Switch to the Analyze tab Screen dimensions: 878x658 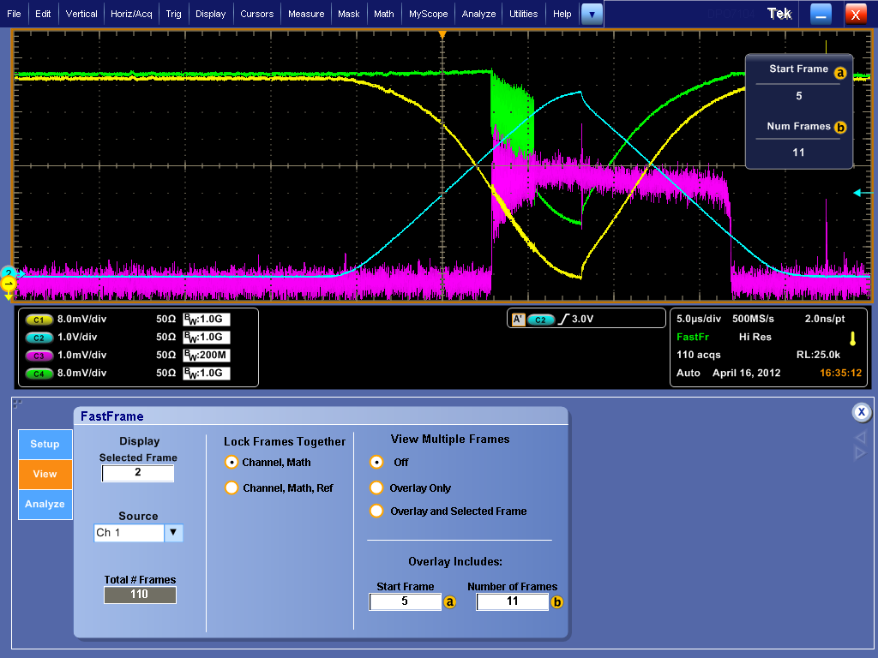(x=45, y=504)
